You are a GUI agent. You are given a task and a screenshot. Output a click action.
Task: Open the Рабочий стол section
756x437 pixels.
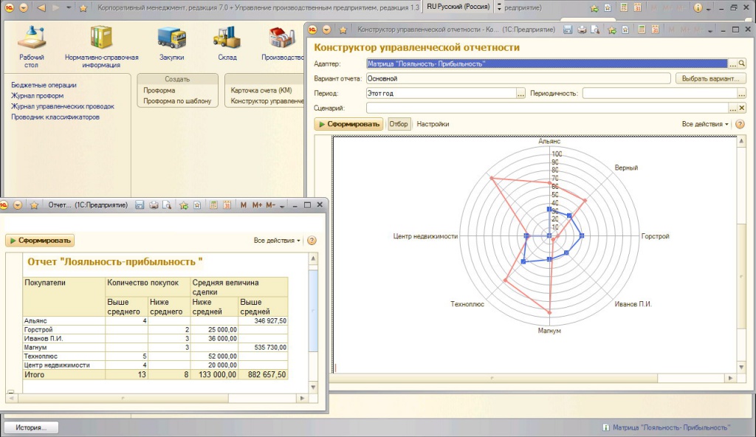[31, 47]
